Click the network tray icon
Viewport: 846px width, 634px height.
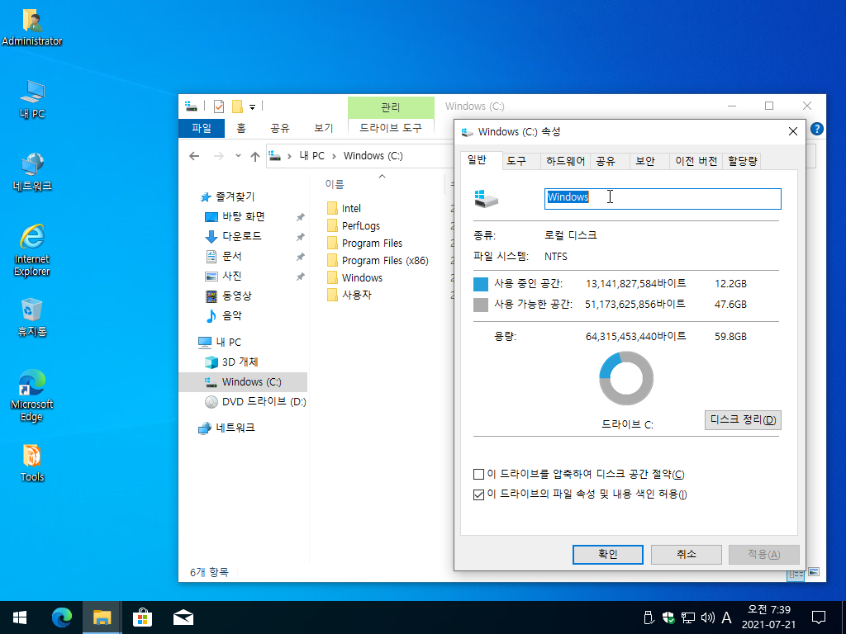688,617
